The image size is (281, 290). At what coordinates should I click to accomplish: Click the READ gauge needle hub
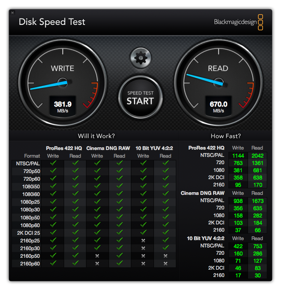click(218, 82)
